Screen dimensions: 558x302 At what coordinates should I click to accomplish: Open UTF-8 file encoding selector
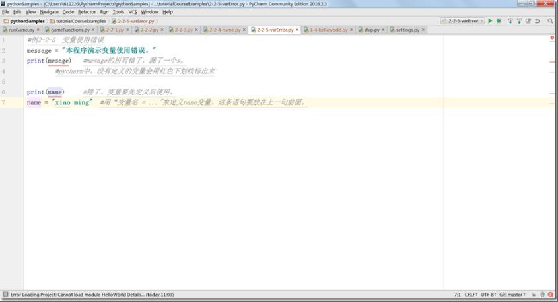(488, 295)
